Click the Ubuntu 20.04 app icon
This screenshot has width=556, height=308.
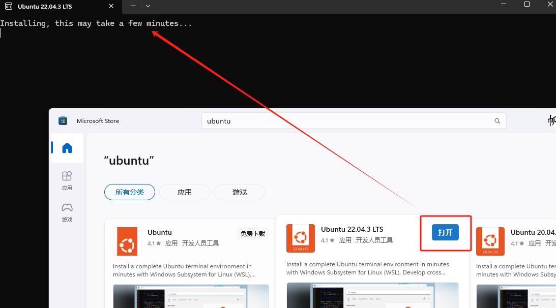click(x=490, y=241)
